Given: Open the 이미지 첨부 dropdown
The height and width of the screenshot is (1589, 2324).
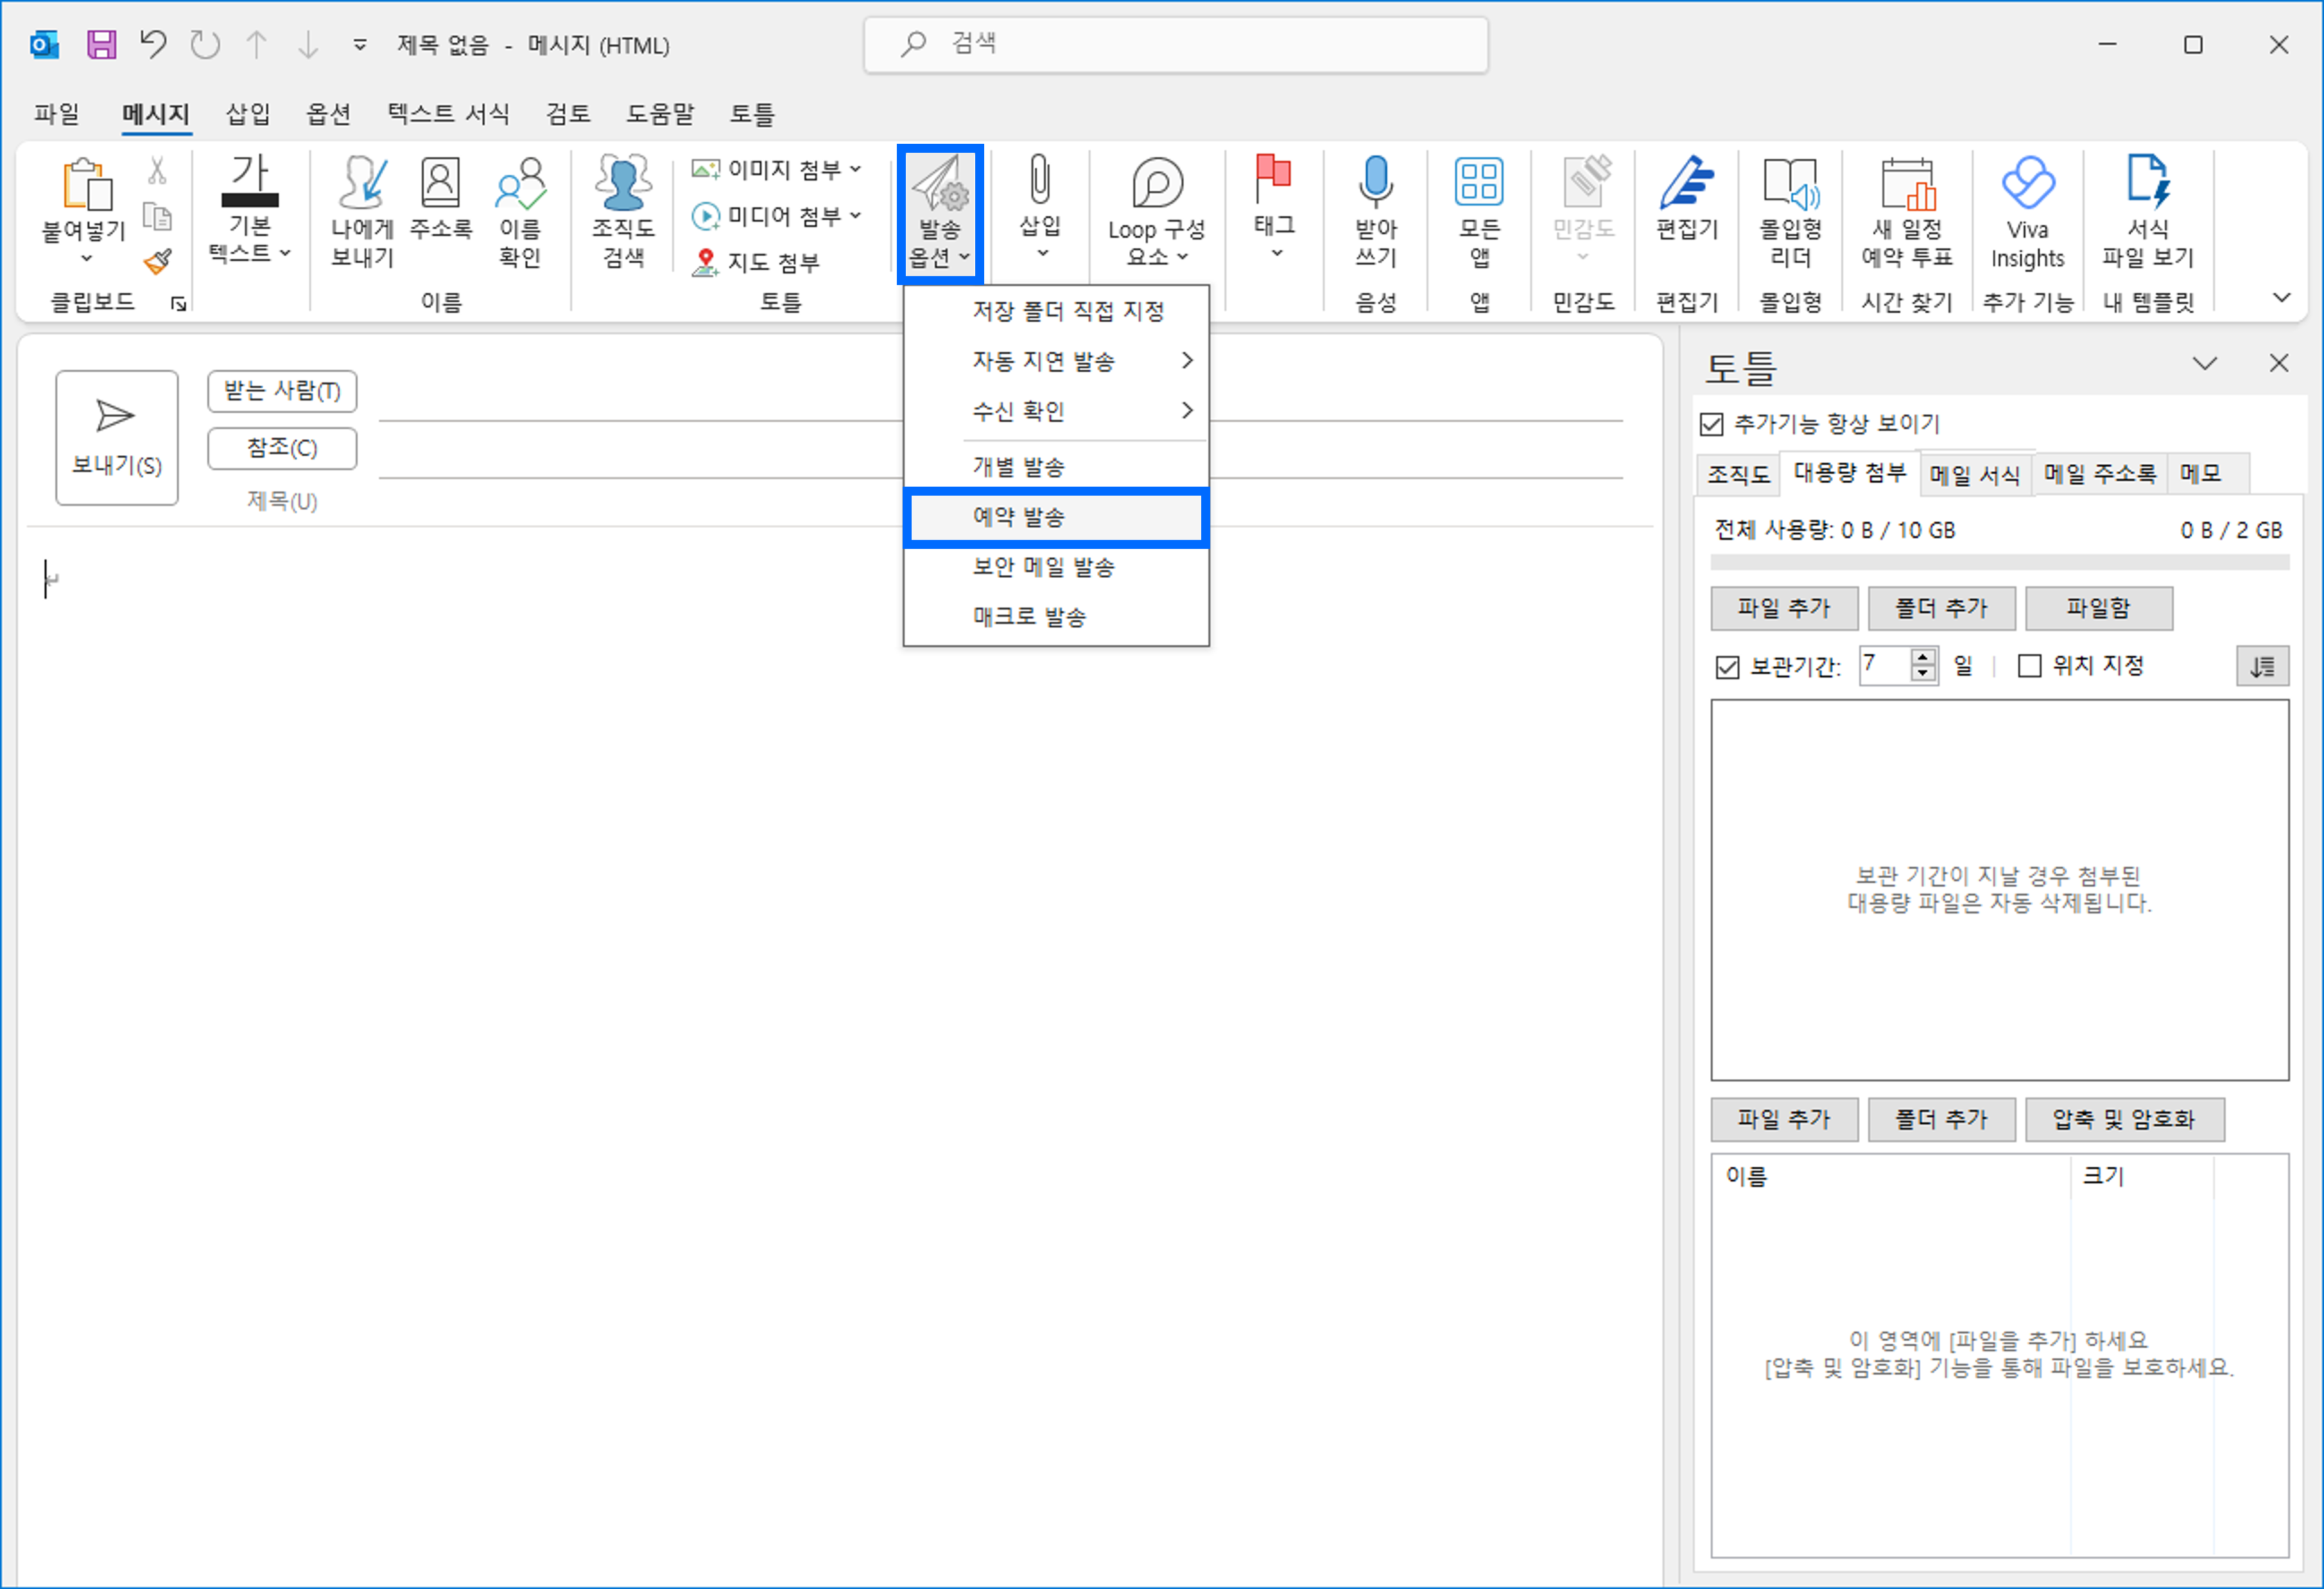Looking at the screenshot, I should click(x=857, y=168).
